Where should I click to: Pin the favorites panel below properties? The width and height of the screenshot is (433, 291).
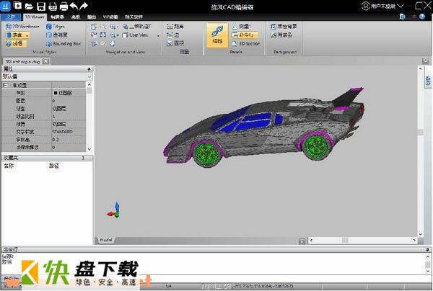(x=83, y=158)
